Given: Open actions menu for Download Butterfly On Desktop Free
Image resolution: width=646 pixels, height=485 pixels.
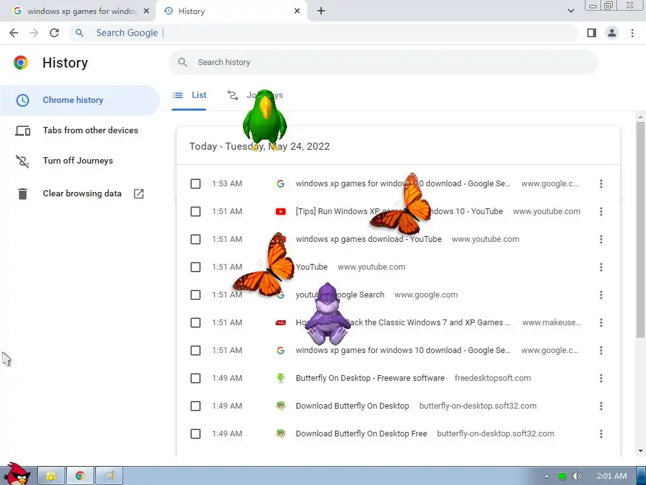Looking at the screenshot, I should 601,434.
